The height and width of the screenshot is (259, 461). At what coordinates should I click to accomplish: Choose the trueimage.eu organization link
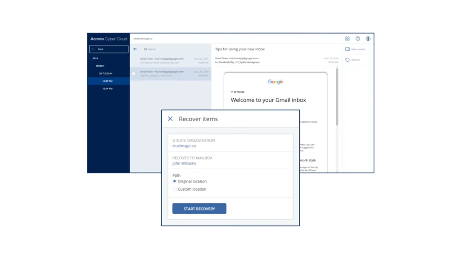184,146
